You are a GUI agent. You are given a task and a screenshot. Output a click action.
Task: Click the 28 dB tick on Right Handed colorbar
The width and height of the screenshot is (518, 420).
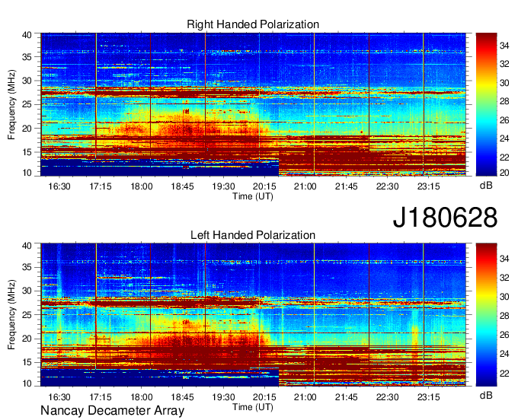pyautogui.click(x=504, y=101)
